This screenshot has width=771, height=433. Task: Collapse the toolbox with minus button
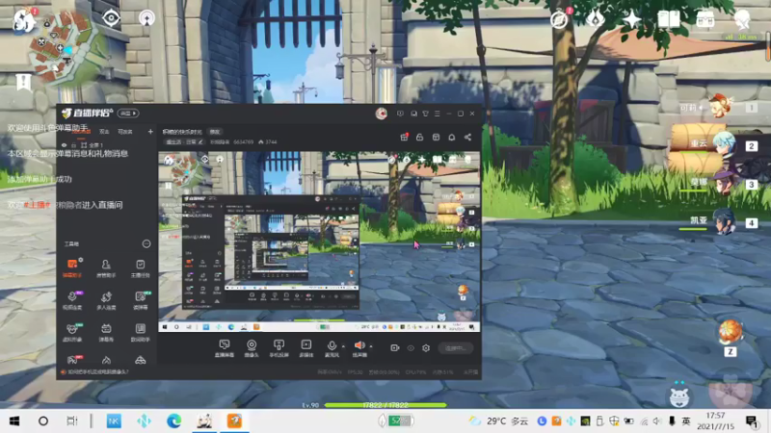146,243
